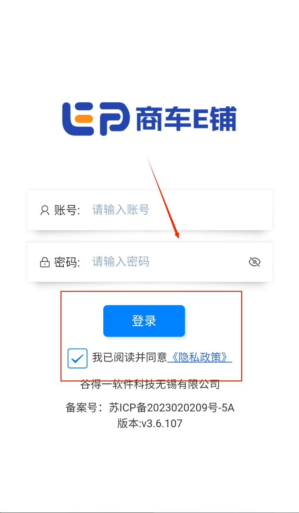The image size is (299, 513).
Task: Click the 谷得一软件科技无锡有限公司 company name
Action: (x=150, y=385)
